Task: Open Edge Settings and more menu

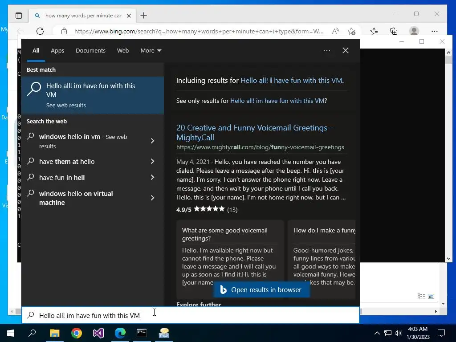Action: 435,31
